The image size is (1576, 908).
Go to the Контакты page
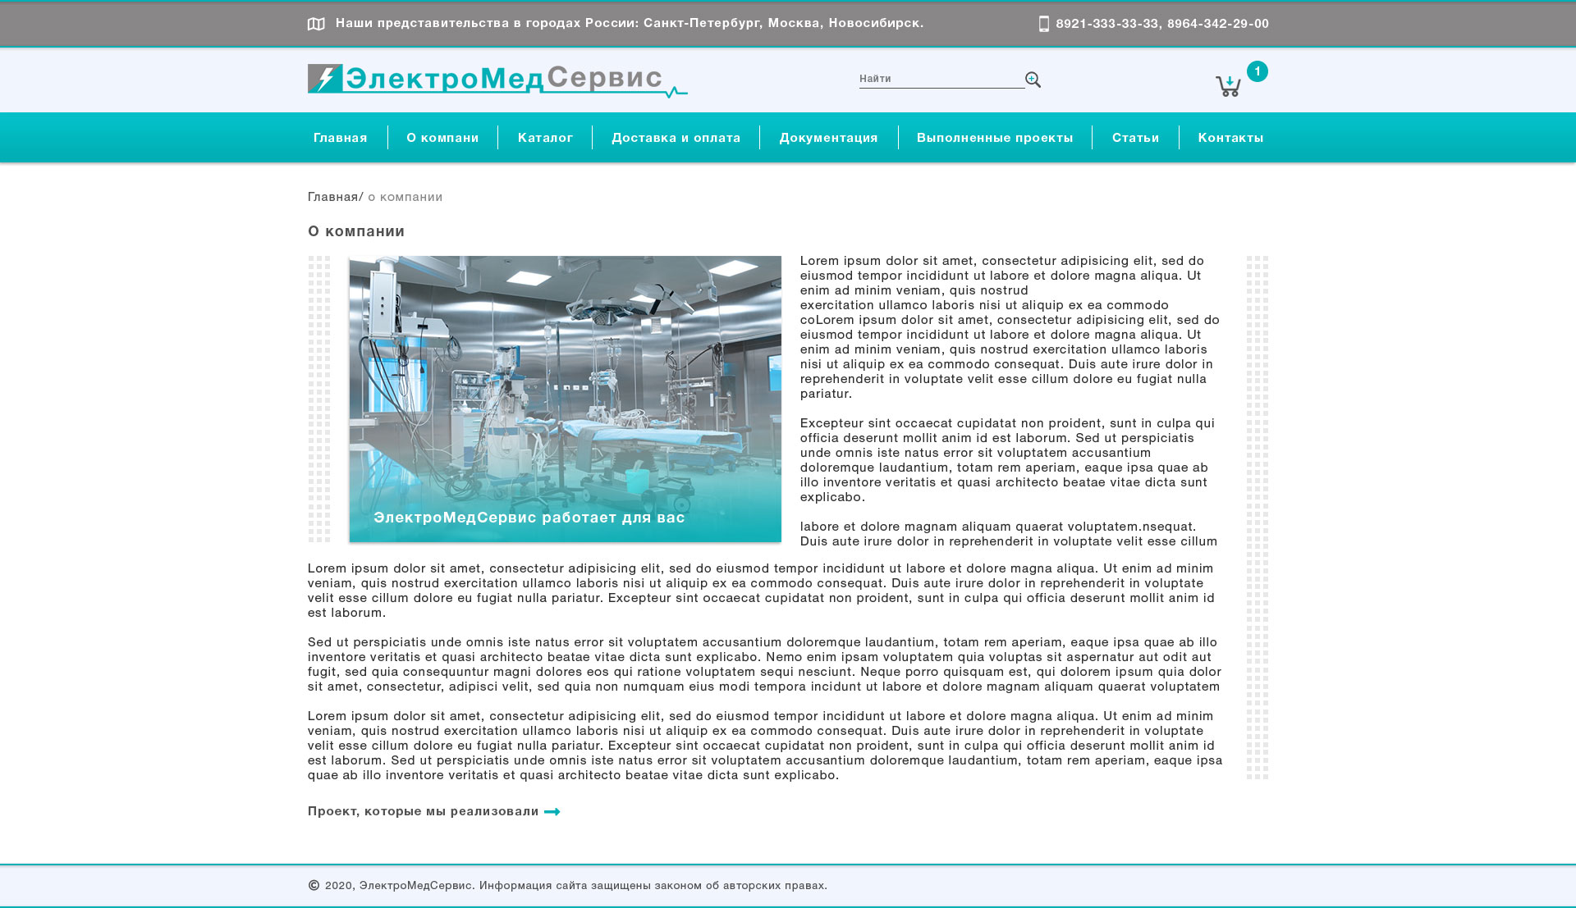click(1230, 138)
